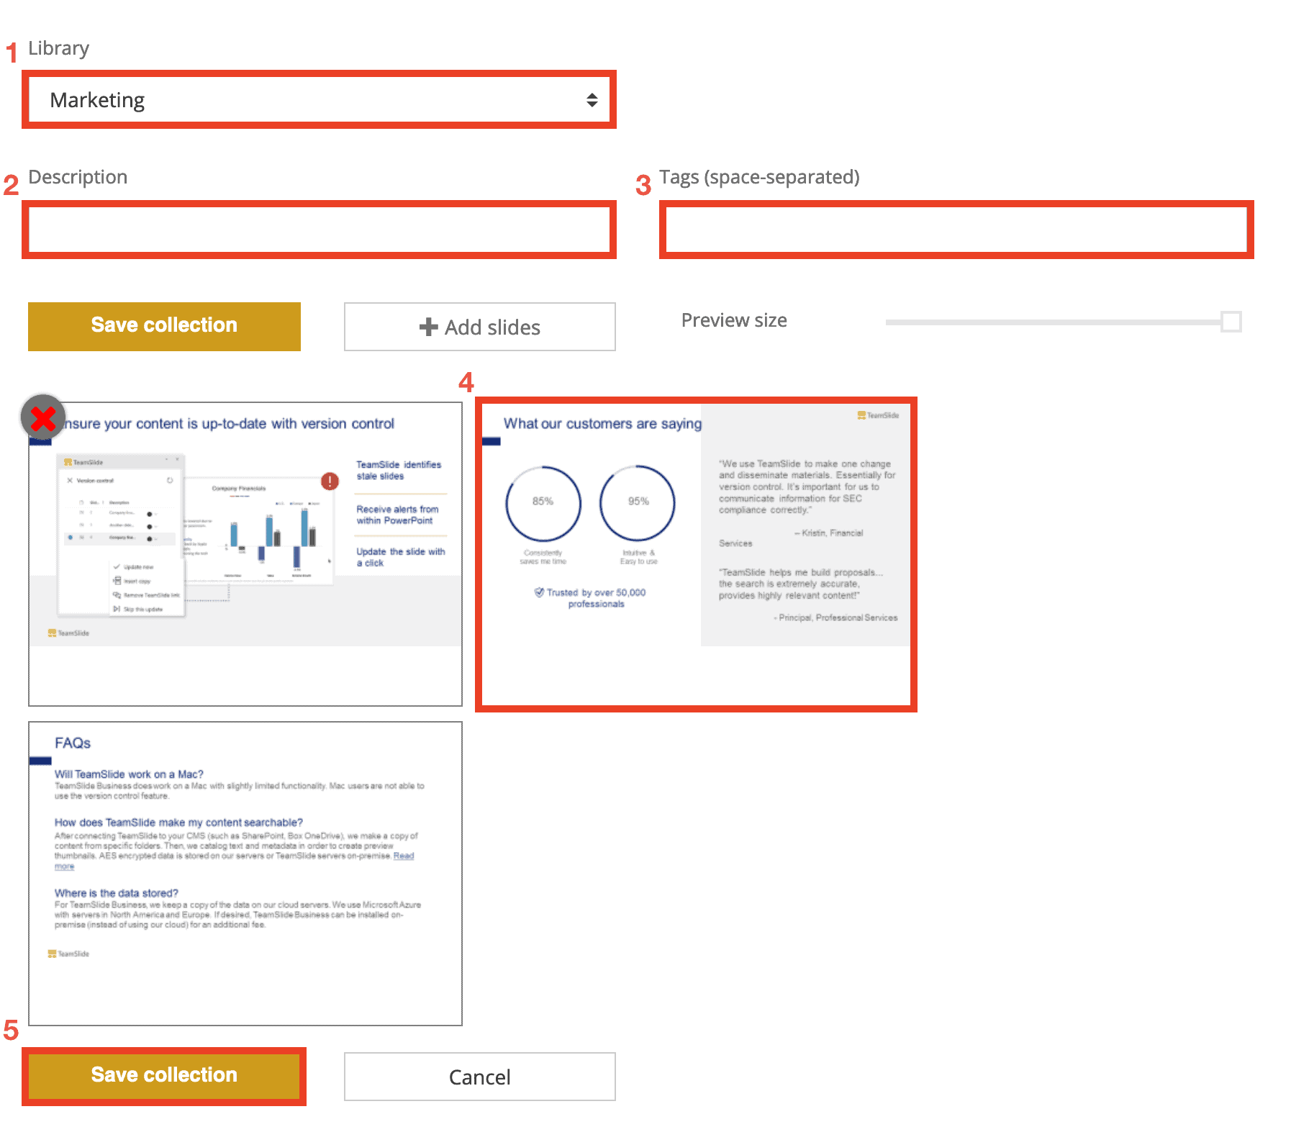This screenshot has height=1127, width=1291.
Task: Open the Library dropdown showing Marketing
Action: click(319, 100)
